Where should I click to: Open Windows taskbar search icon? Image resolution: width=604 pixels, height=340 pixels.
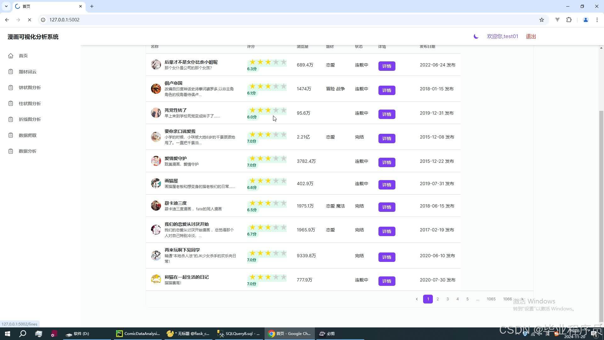[23, 334]
